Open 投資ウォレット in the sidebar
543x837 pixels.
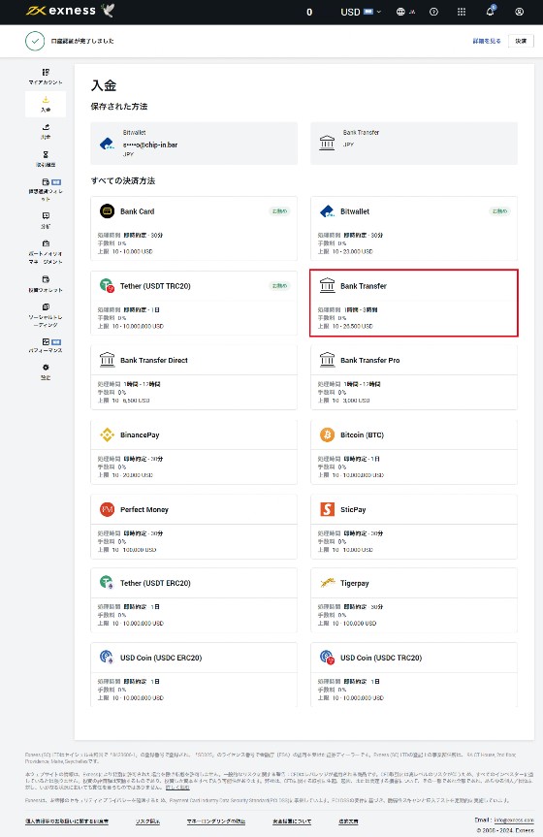coord(46,284)
